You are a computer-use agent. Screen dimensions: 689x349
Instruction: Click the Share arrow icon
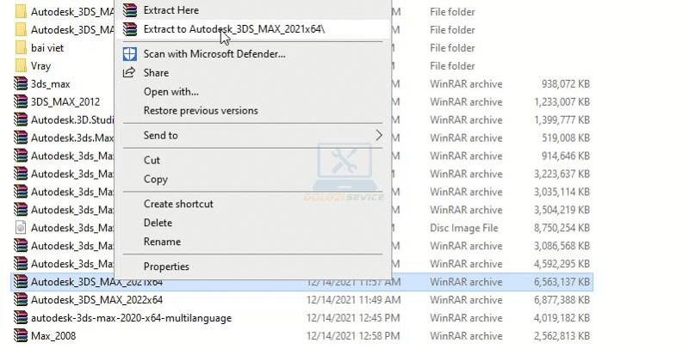point(129,73)
